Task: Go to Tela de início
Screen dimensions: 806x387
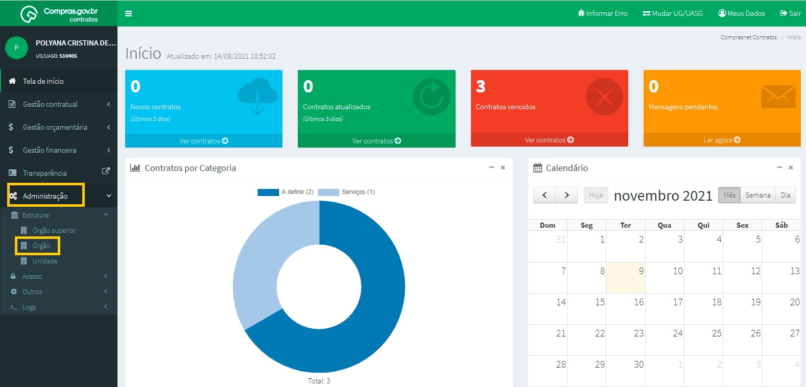Action: [x=59, y=81]
